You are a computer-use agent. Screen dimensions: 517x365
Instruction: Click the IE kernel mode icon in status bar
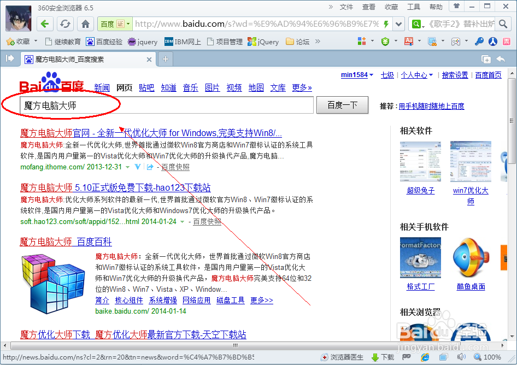tap(425, 357)
